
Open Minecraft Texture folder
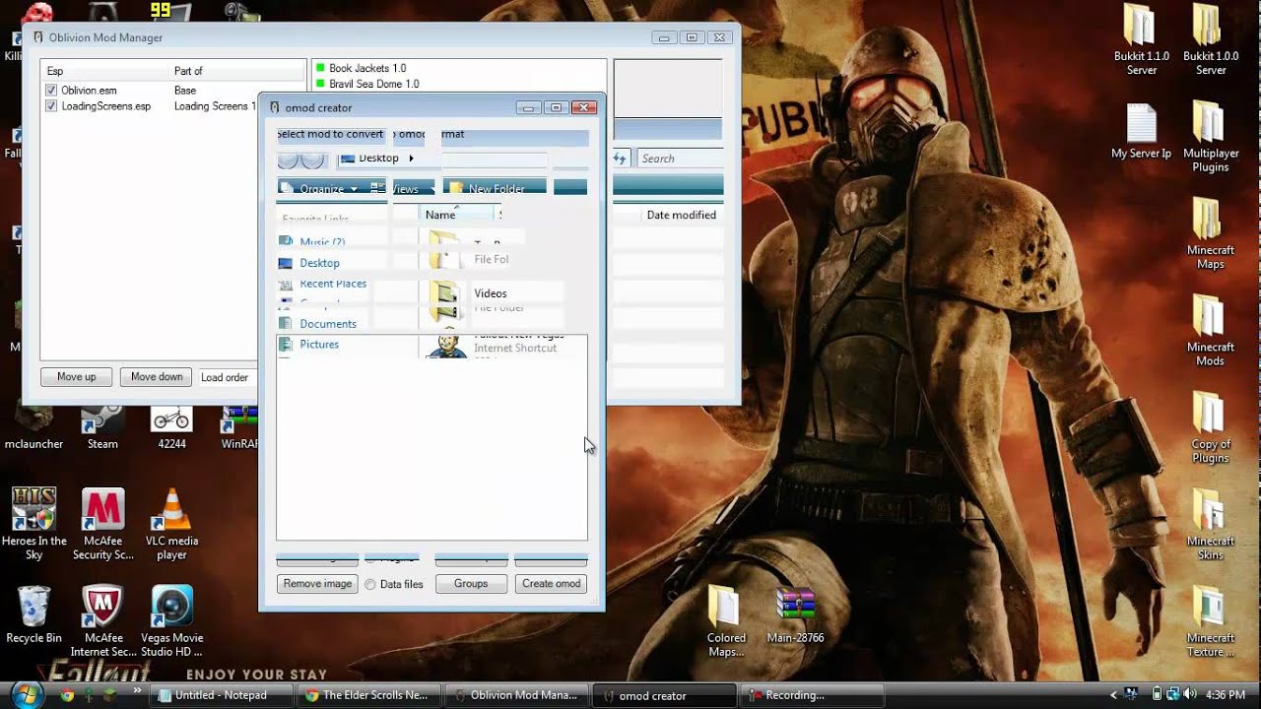point(1211,620)
